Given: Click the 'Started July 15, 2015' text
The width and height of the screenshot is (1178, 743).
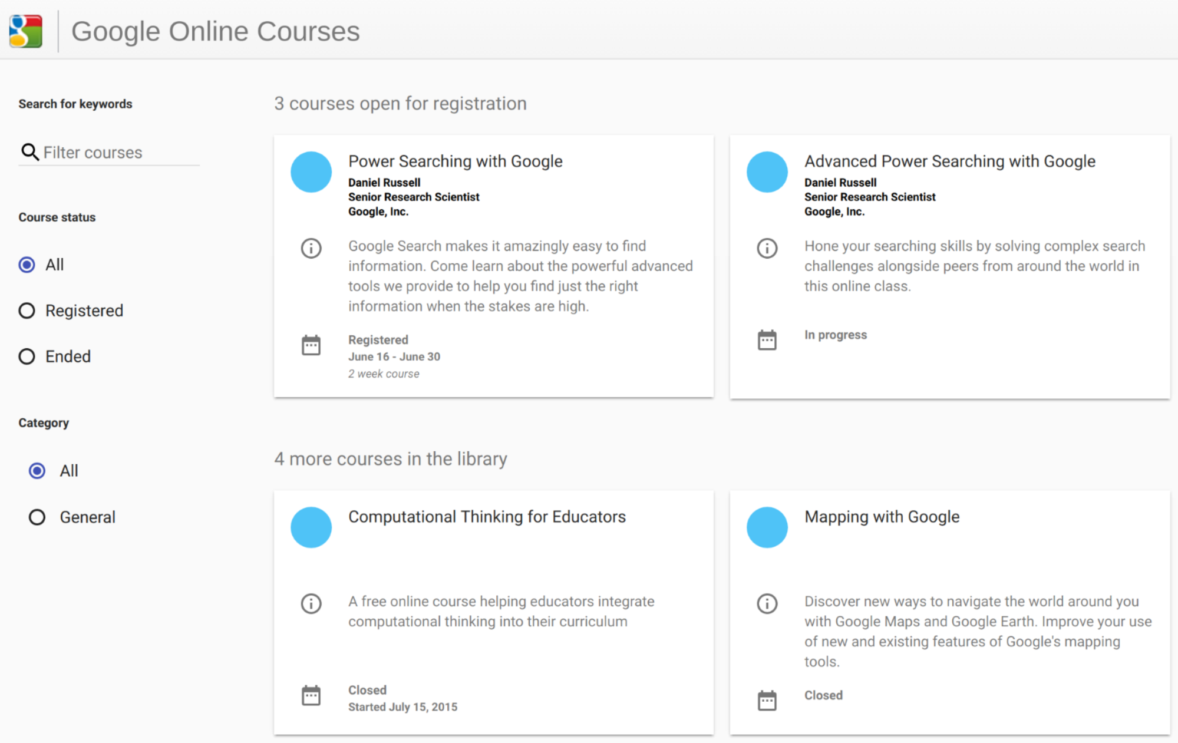Looking at the screenshot, I should tap(402, 706).
